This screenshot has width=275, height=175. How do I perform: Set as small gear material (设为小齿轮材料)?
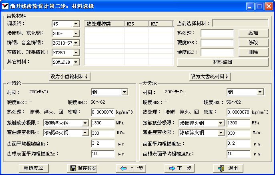pos(70,76)
